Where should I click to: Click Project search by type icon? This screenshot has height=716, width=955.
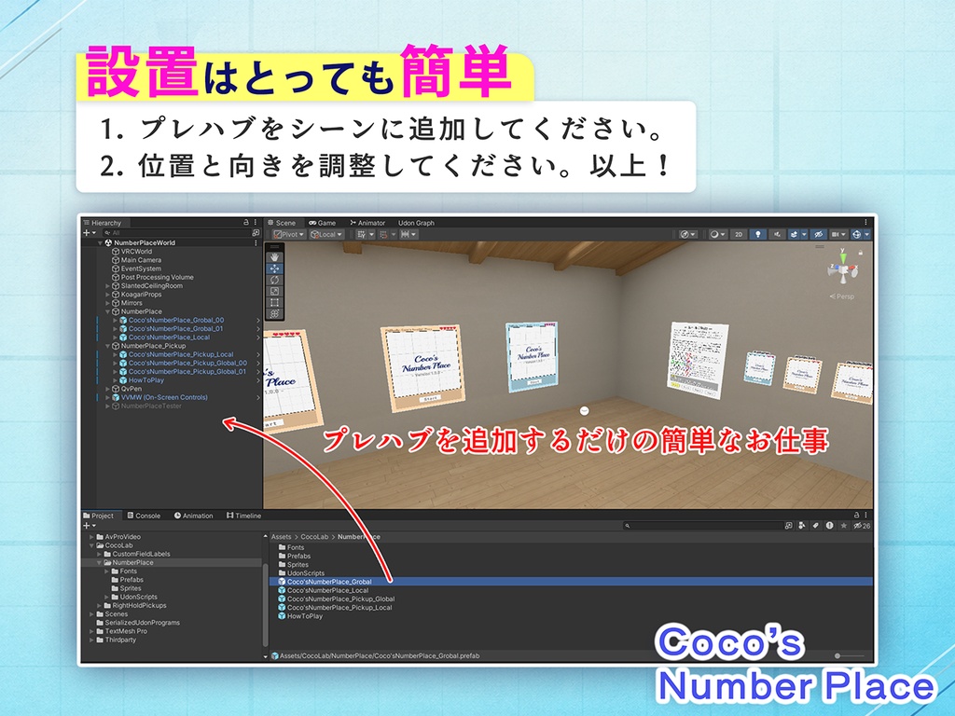pos(802,526)
